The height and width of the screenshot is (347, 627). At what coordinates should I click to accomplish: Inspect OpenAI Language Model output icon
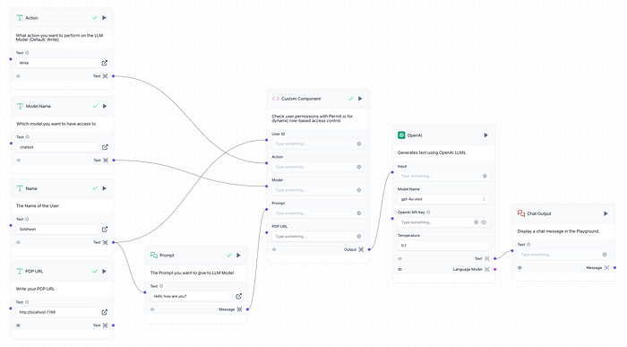coord(486,269)
